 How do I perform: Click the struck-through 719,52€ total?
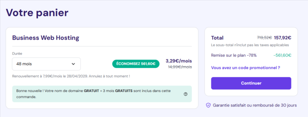264,38
